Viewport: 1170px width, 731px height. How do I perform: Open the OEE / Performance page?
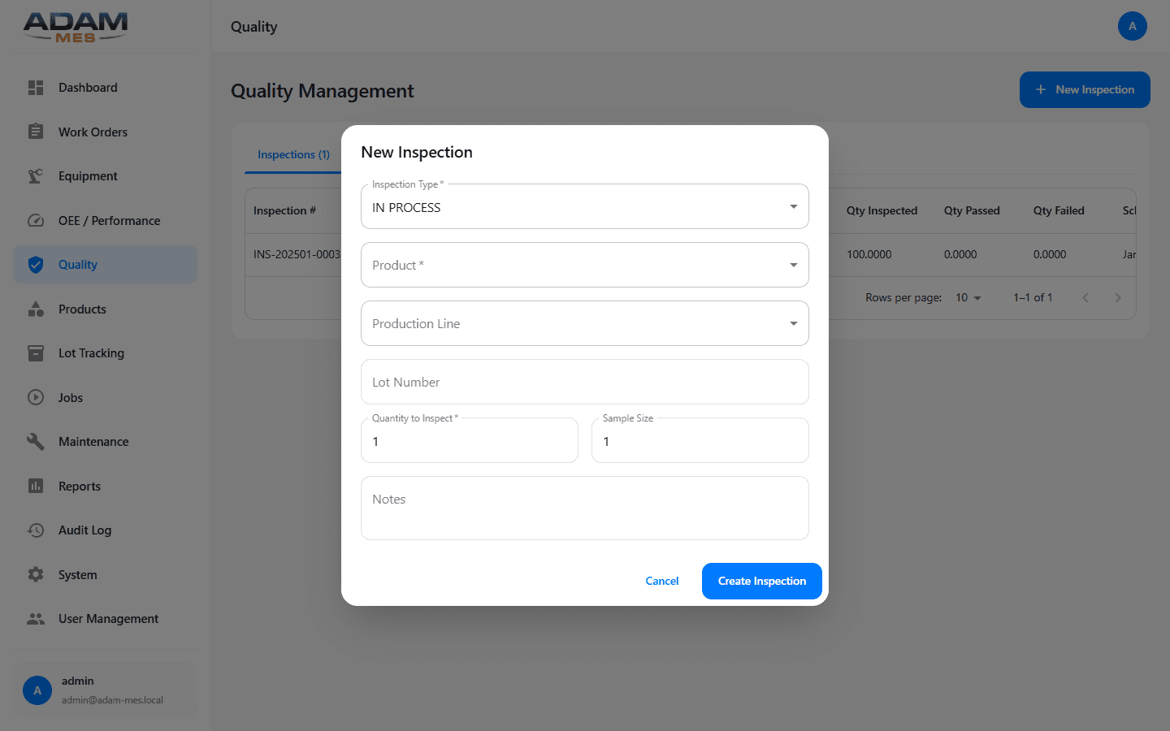click(x=36, y=220)
